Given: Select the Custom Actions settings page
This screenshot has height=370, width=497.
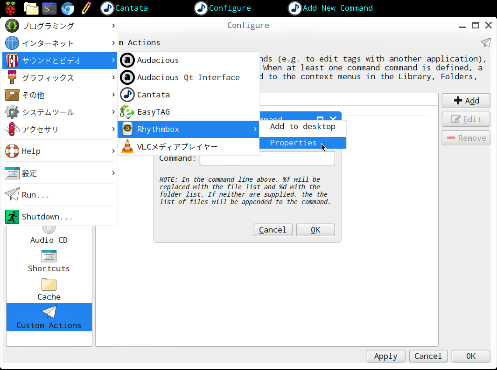Looking at the screenshot, I should click(x=49, y=317).
